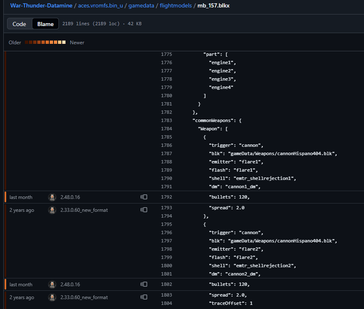Viewport: 364px width, 309px height.
Task: Open the War-Thunder-Datamine repository link
Action: 42,6
